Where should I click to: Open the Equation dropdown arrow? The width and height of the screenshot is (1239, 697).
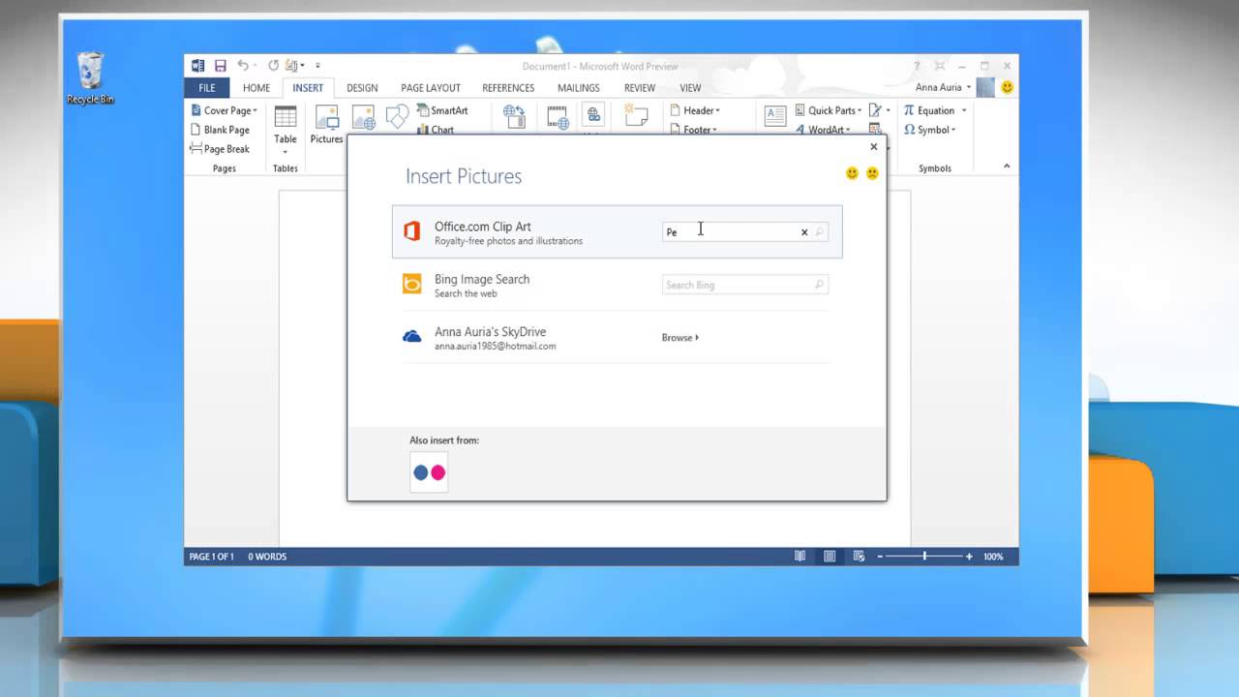tap(964, 110)
